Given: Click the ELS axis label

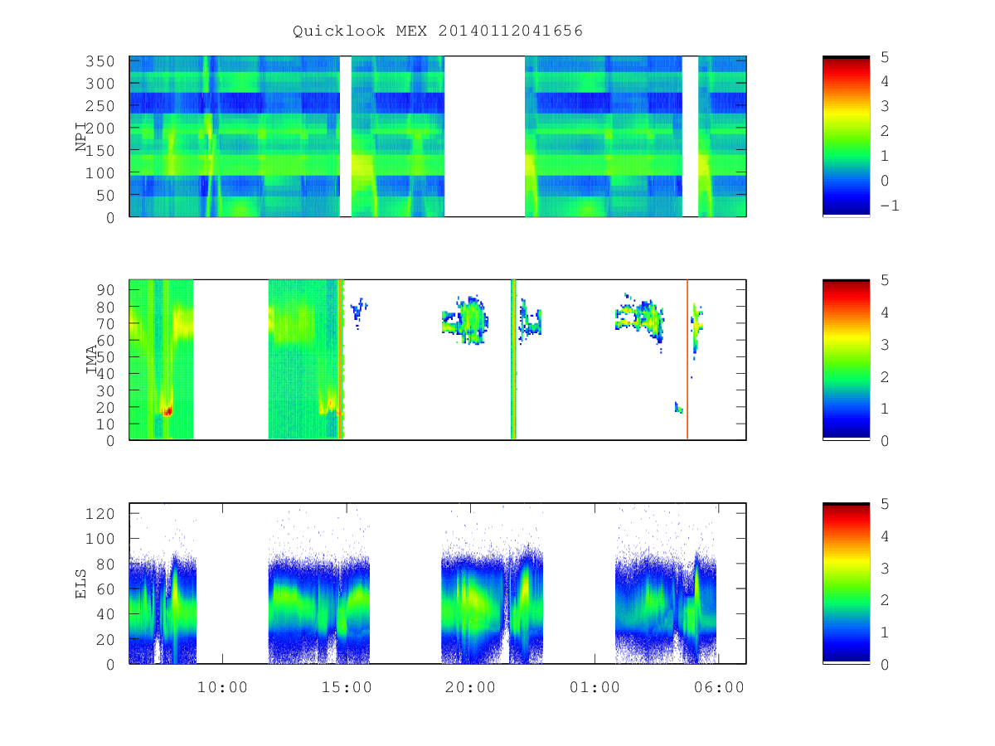Looking at the screenshot, I should (x=81, y=584).
